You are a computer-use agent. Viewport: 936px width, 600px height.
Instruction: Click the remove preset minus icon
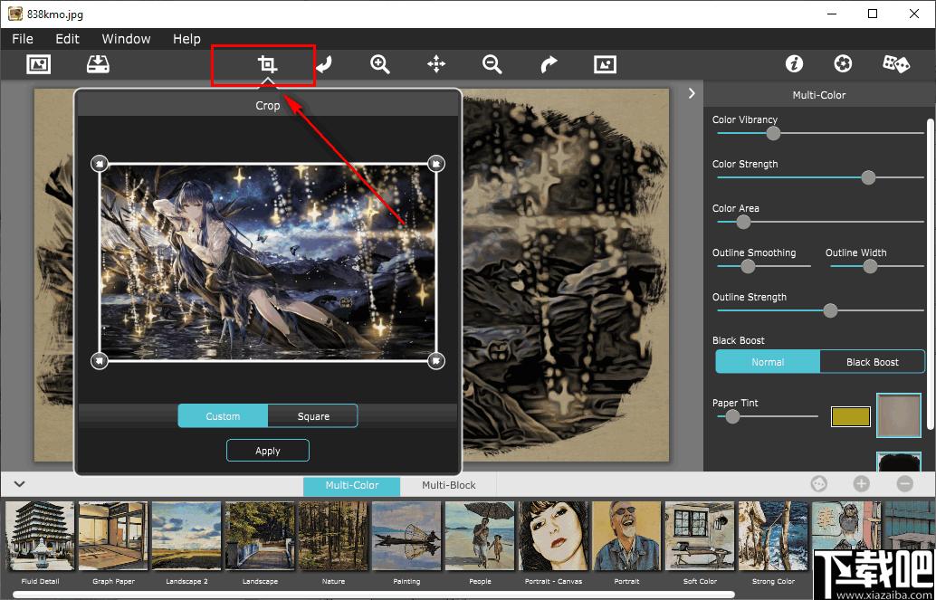point(905,483)
